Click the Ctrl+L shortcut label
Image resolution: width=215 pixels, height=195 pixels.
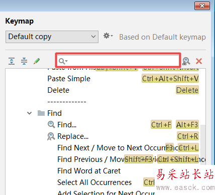click(x=188, y=148)
